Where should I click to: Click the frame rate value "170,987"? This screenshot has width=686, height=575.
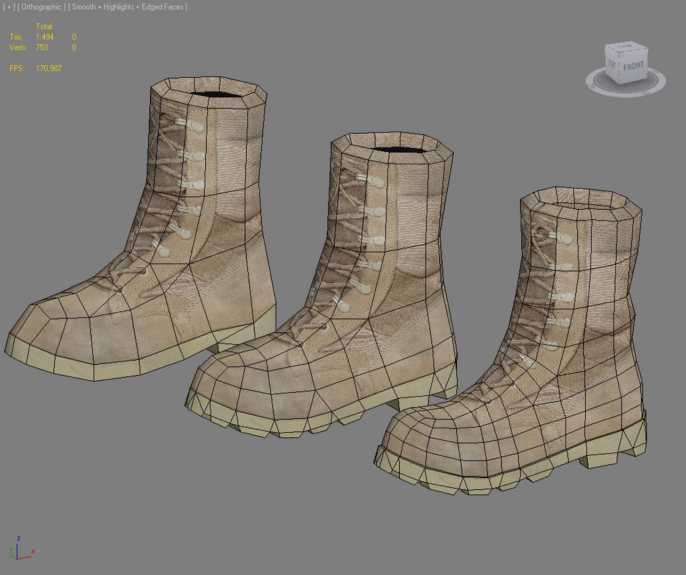tap(49, 68)
